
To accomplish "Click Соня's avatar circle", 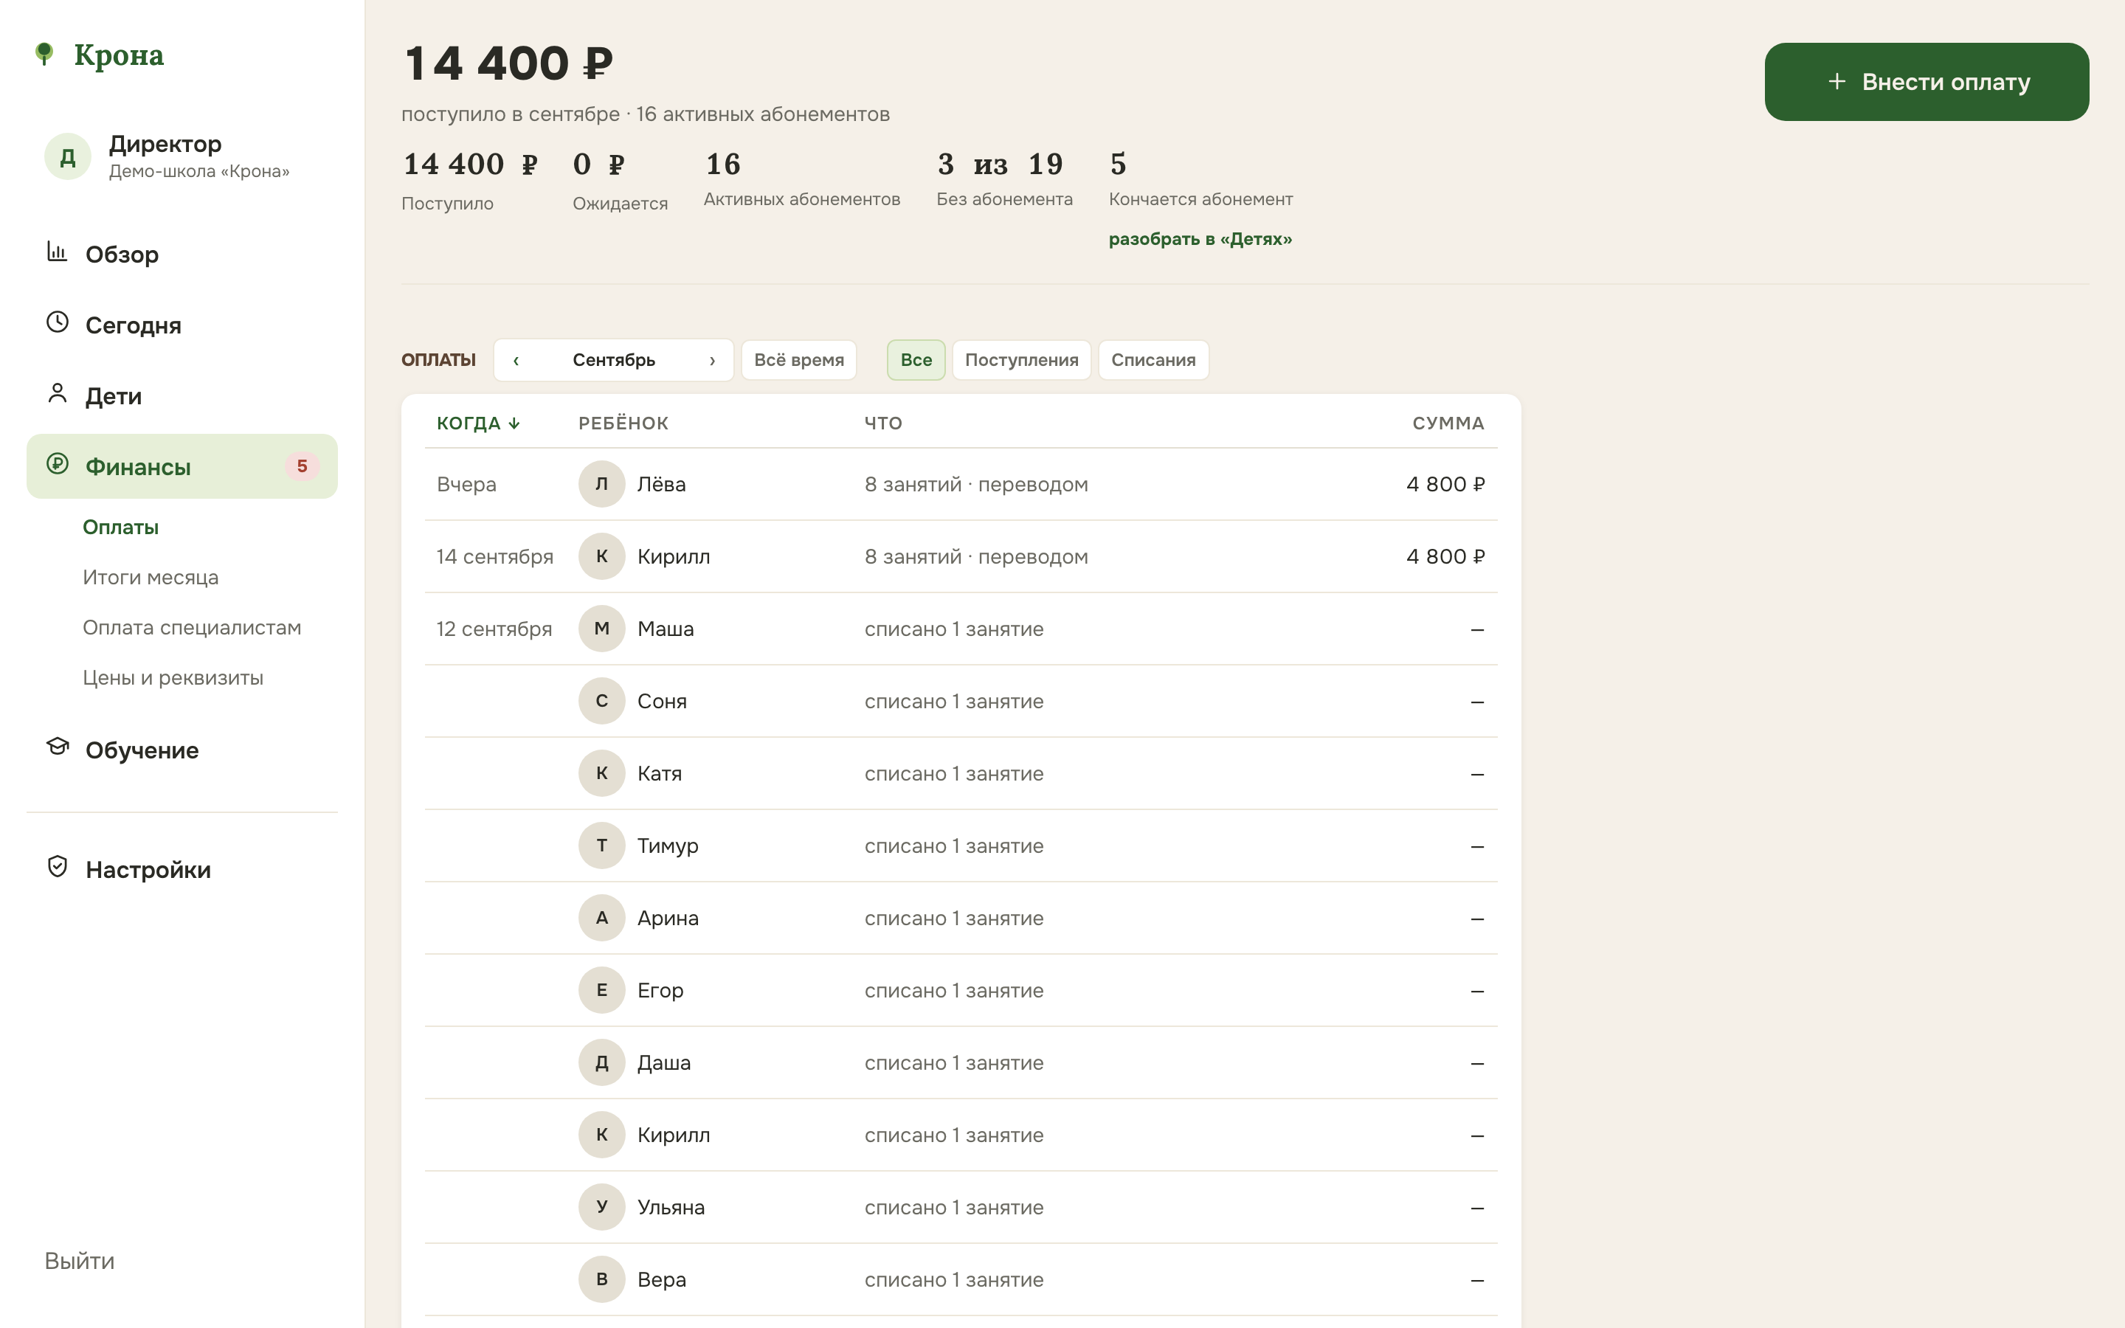I will (x=601, y=701).
